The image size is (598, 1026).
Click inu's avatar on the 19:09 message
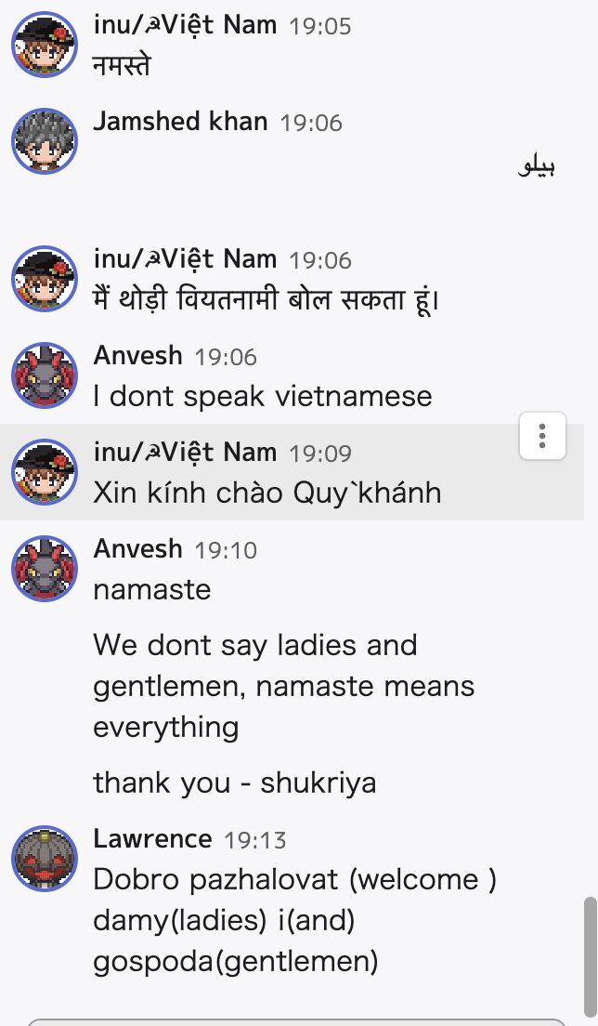(45, 472)
